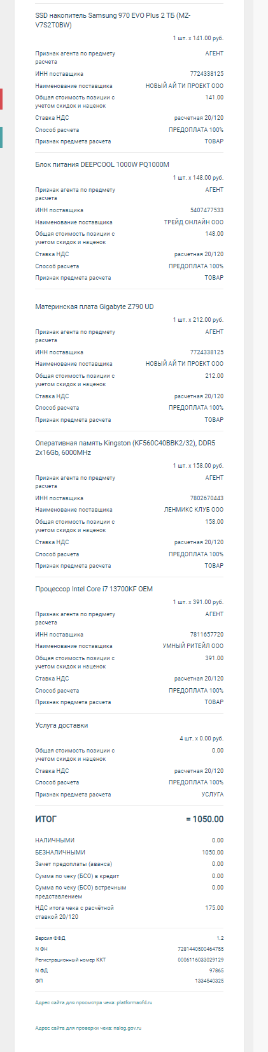
Task: Click the НДС total value 175.00
Action: (215, 908)
